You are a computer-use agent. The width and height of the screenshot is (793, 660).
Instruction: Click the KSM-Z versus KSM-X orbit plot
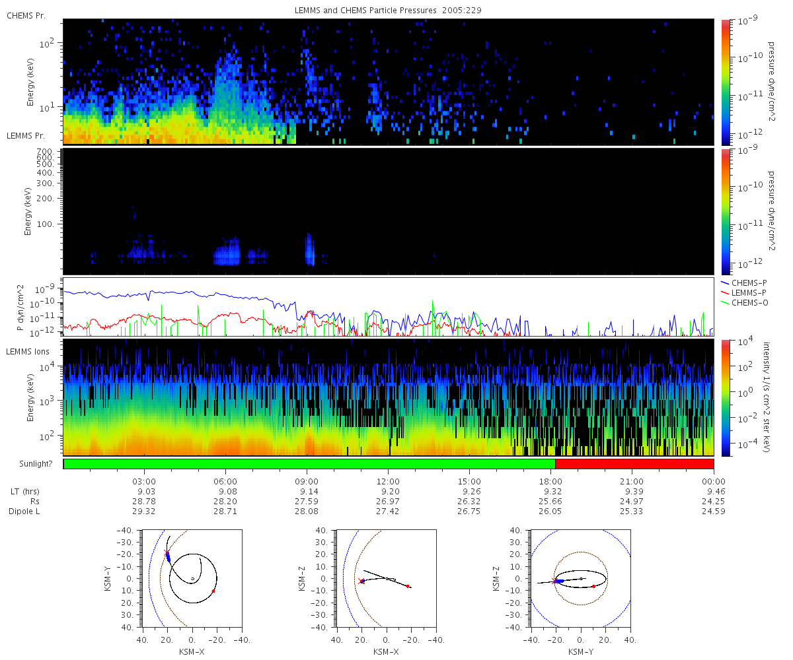coord(386,578)
